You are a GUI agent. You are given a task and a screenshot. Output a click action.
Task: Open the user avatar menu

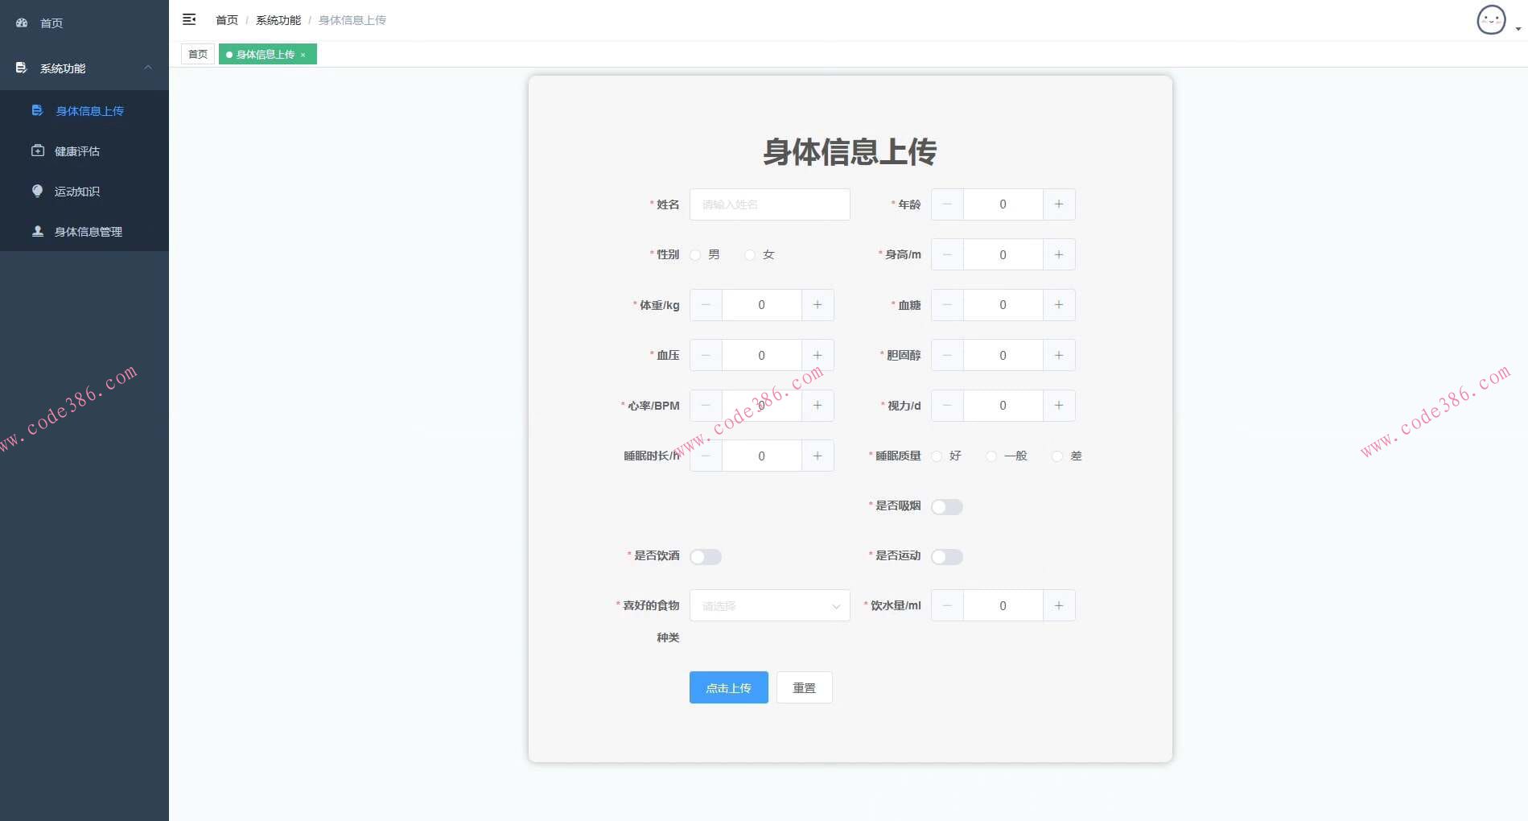tap(1491, 20)
